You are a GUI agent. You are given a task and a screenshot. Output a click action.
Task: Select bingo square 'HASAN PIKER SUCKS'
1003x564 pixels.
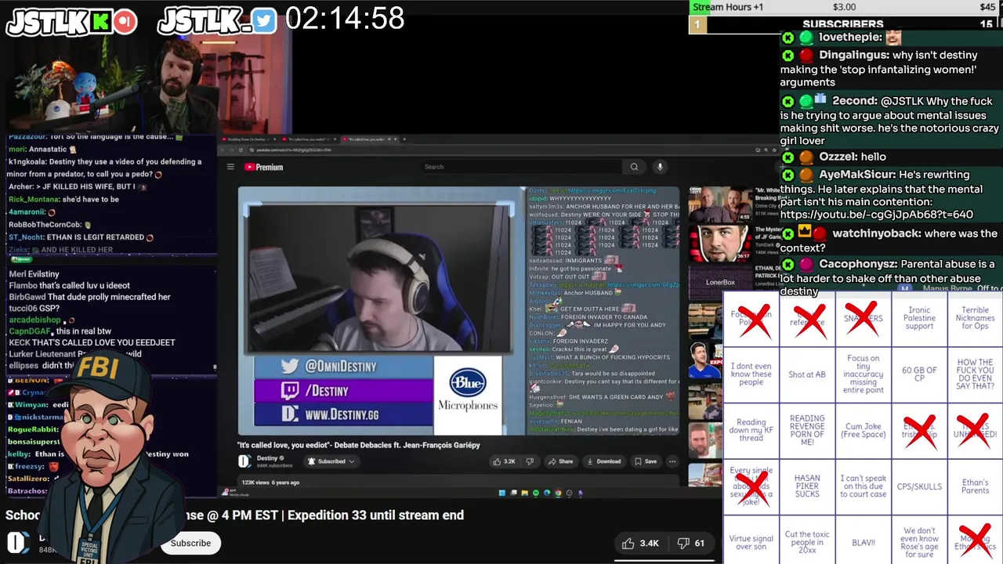807,486
